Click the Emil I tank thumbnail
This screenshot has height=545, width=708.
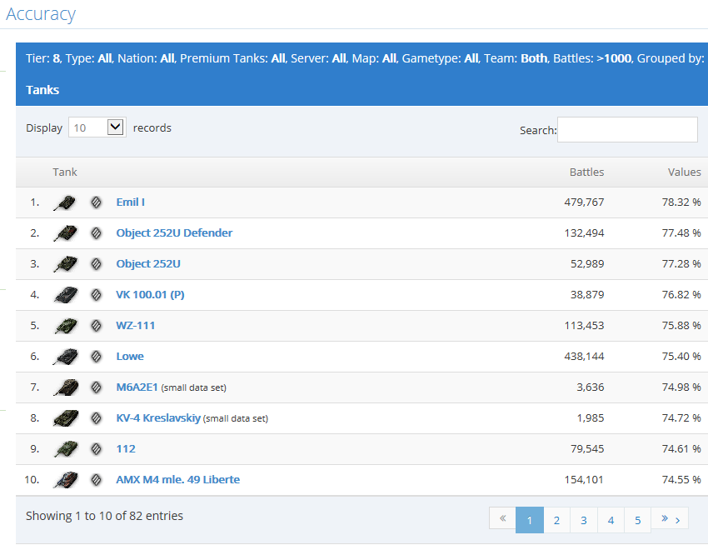(x=65, y=202)
